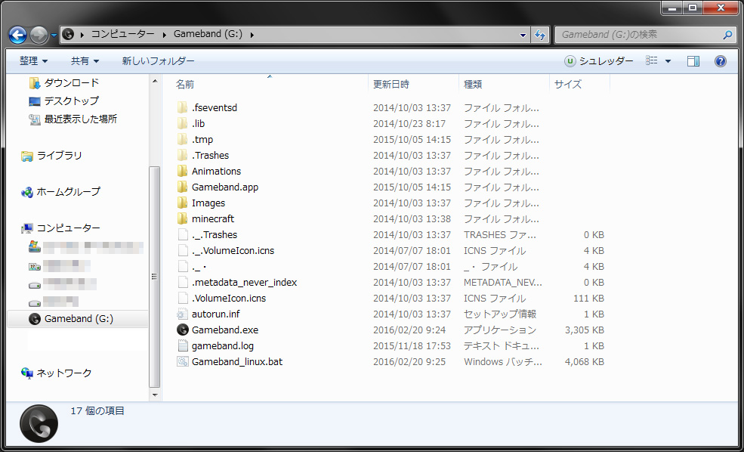The width and height of the screenshot is (744, 452).
Task: Click the Animations folder icon
Action: (x=182, y=172)
